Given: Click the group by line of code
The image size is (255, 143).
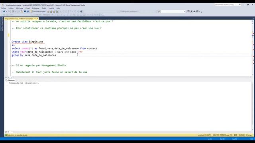Looking at the screenshot, I should click(x=34, y=55).
